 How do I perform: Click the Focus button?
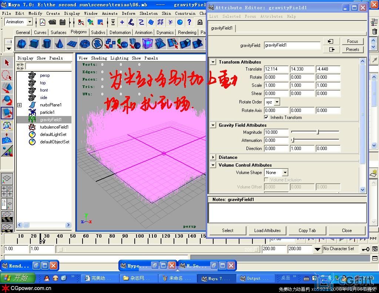(x=352, y=41)
